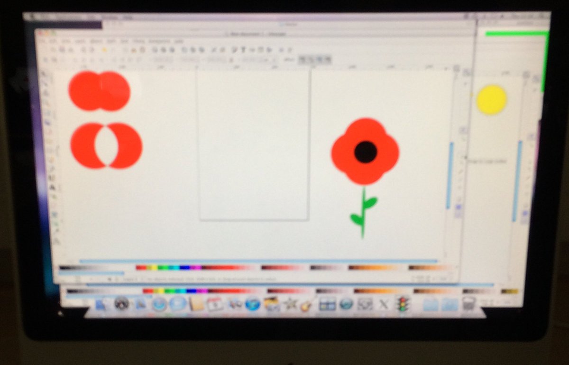The image size is (569, 365).
Task: Open the X11 icon in the Dock
Action: pyautogui.click(x=383, y=304)
